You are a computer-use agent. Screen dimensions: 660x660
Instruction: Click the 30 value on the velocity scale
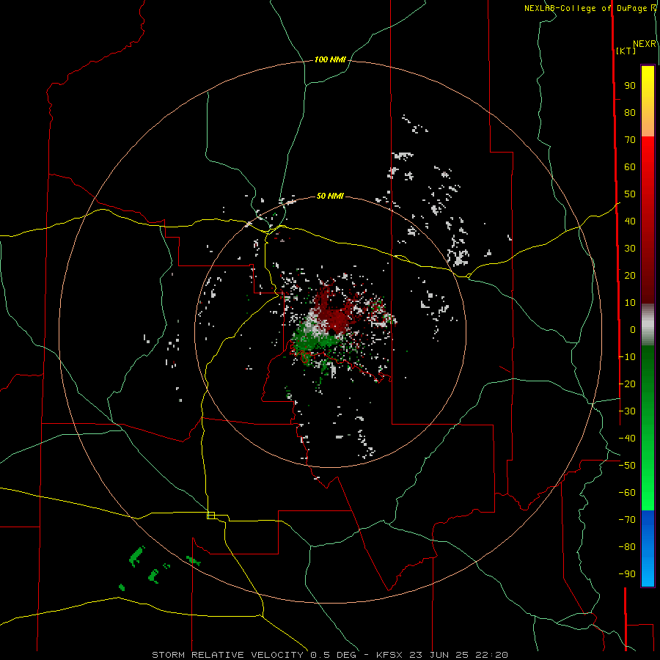click(630, 249)
